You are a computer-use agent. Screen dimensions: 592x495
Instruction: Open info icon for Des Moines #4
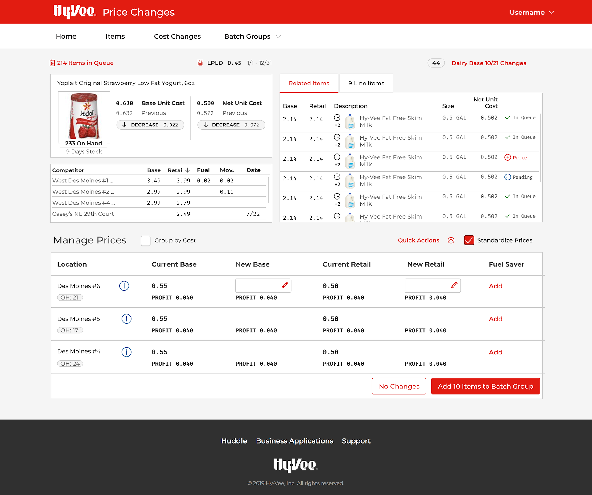[x=126, y=352]
